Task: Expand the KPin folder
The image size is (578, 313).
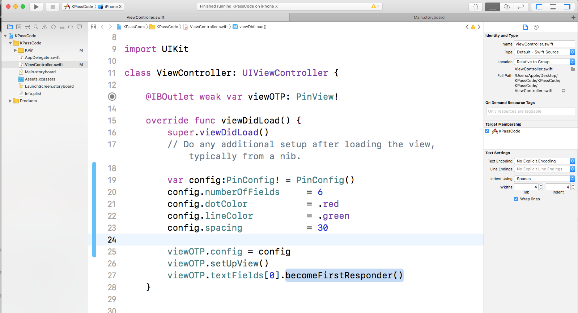Action: point(15,50)
